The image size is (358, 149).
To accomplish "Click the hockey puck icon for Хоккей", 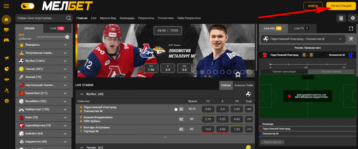I will (x=21, y=77).
